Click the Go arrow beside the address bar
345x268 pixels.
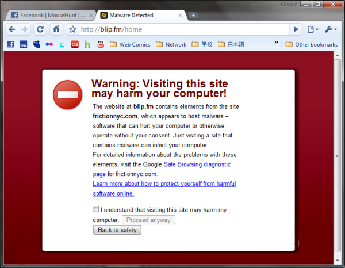(x=296, y=29)
